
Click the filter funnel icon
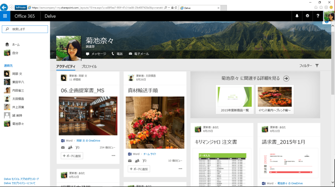(x=317, y=66)
